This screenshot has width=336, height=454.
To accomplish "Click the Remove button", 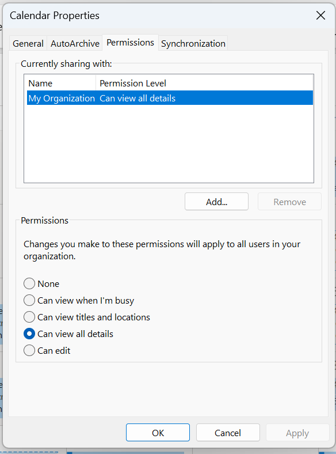I will pyautogui.click(x=289, y=202).
